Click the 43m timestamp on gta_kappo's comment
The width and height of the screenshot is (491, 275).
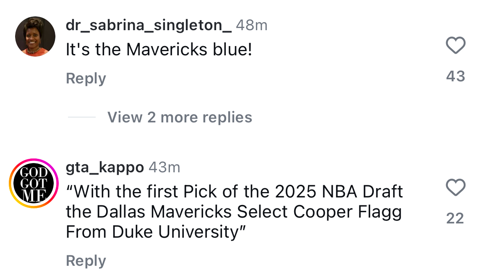point(165,167)
